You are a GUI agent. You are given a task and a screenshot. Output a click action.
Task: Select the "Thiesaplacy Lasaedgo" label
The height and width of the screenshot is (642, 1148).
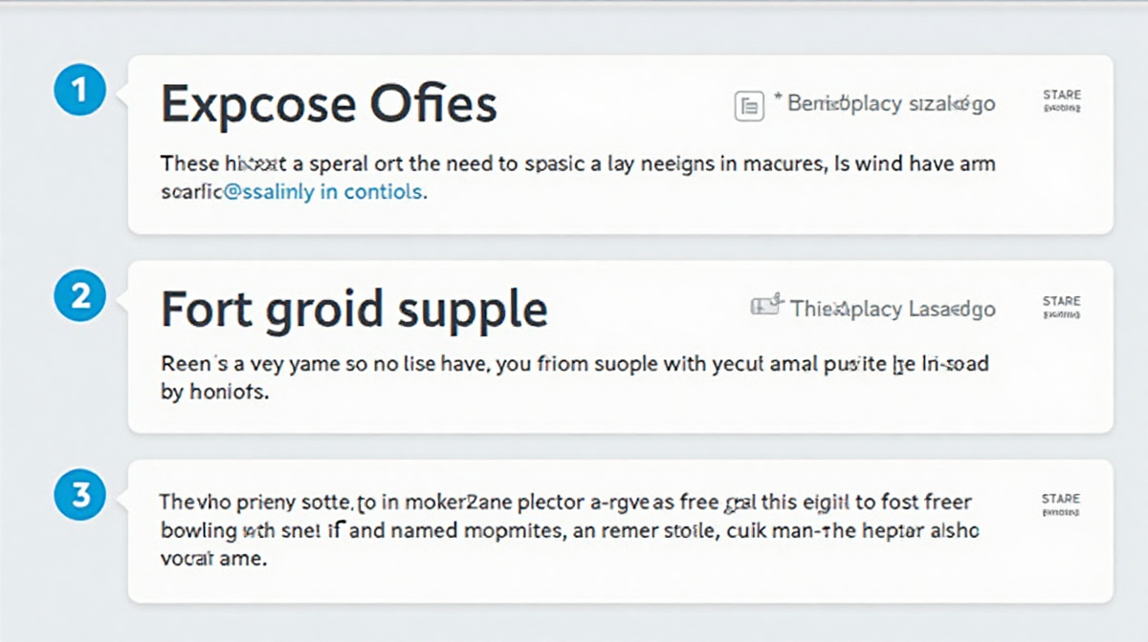tap(893, 309)
